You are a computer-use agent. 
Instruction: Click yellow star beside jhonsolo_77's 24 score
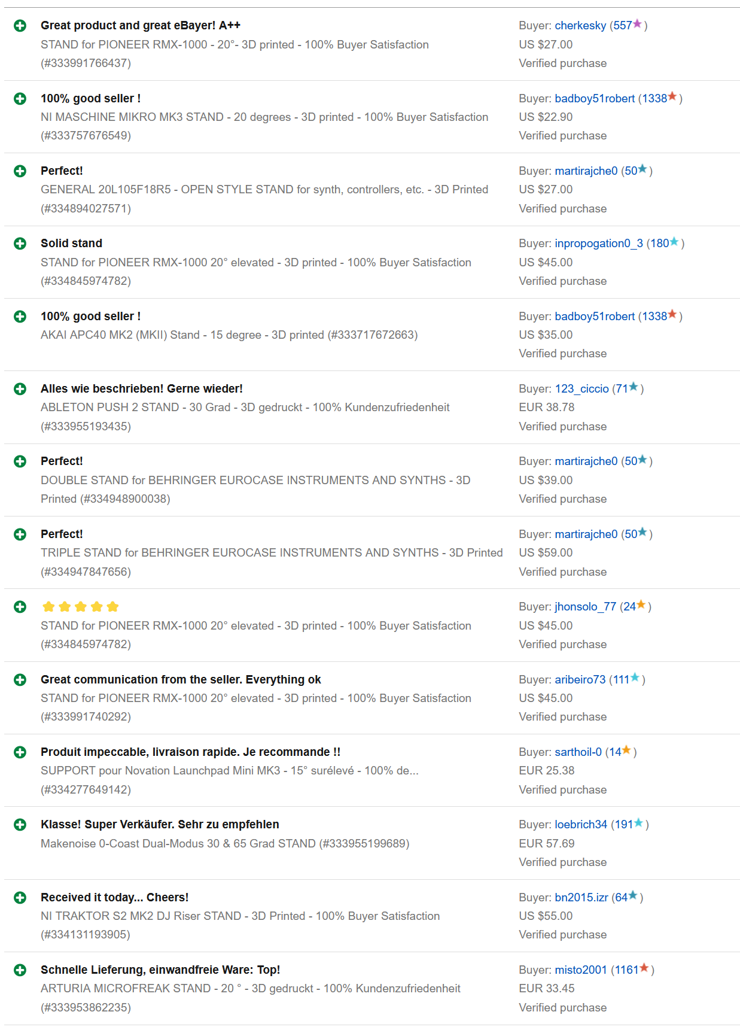tap(641, 605)
